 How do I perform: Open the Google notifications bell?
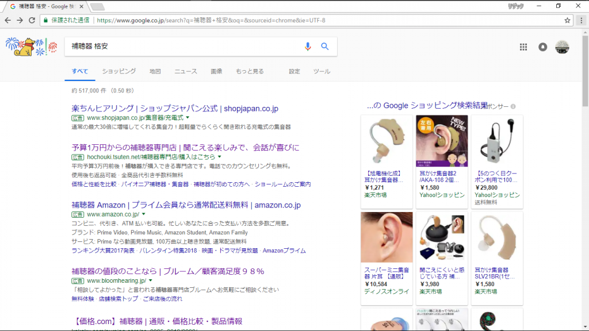[542, 47]
